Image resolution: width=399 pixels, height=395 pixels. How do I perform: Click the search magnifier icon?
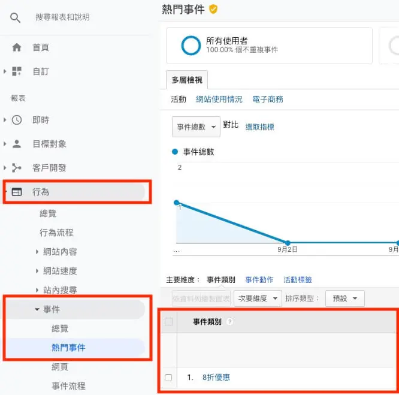[x=15, y=18]
